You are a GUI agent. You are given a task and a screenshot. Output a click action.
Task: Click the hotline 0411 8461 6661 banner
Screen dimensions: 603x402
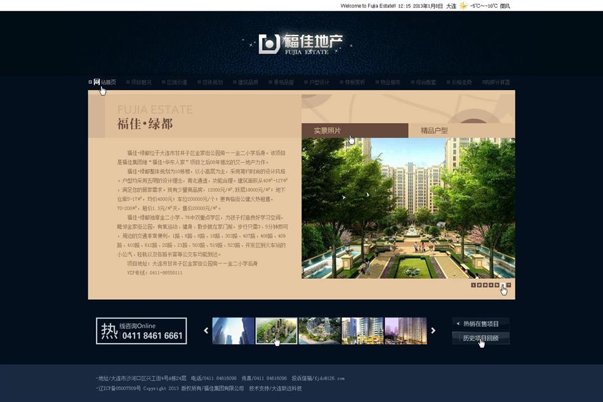tap(142, 331)
